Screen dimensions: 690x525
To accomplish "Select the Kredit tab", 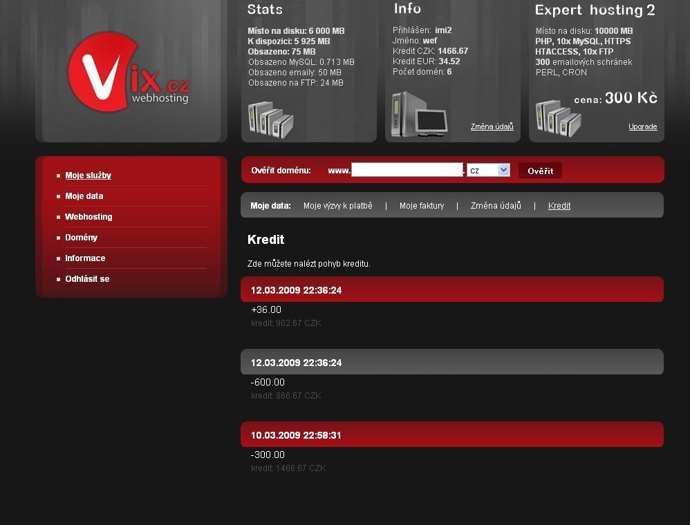I will [559, 206].
